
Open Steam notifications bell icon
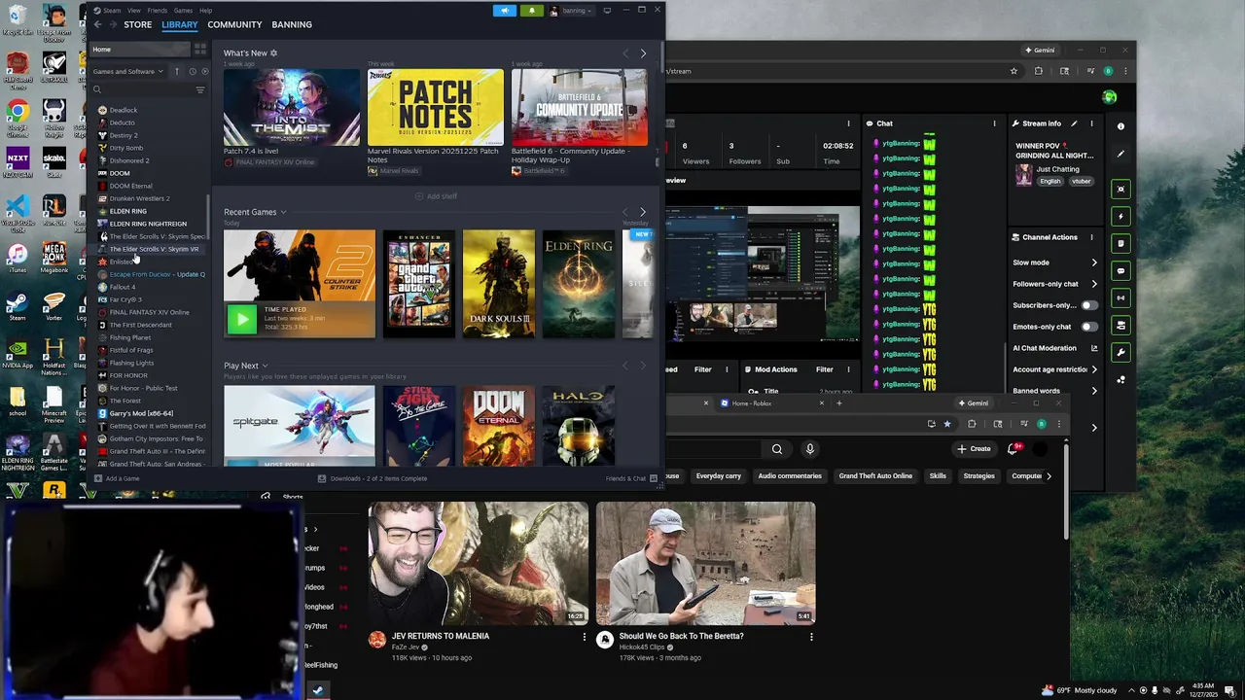point(531,11)
